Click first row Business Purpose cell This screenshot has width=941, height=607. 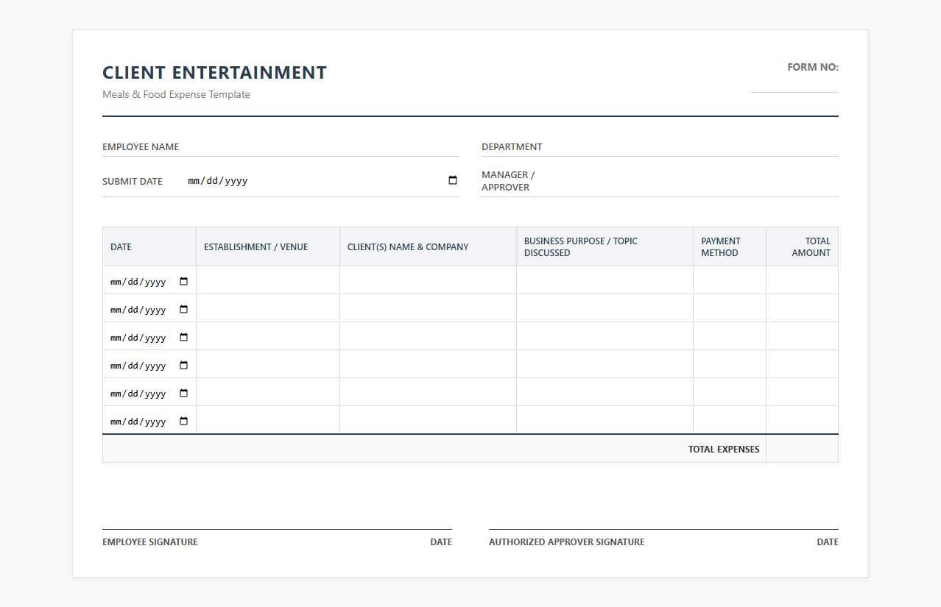pyautogui.click(x=605, y=280)
